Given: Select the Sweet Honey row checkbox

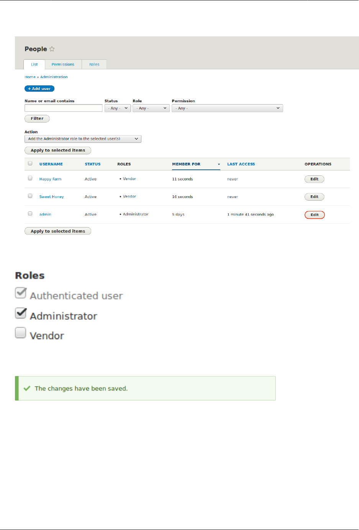Looking at the screenshot, I should coord(30,196).
